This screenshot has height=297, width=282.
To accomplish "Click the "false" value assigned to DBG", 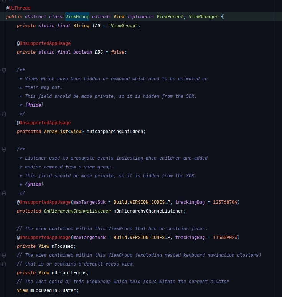I will (x=117, y=52).
